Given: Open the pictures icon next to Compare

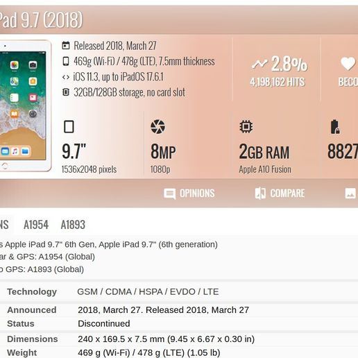Looking at the screenshot, I should [350, 194].
